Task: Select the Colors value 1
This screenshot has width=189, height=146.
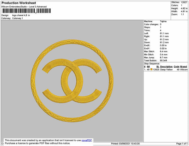Action: [181, 5]
